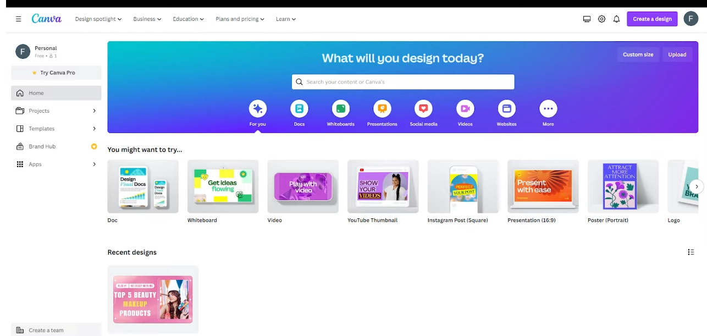Image resolution: width=707 pixels, height=336 pixels.
Task: Open the Top 5 Beauty Makeup recent design
Action: 152,299
